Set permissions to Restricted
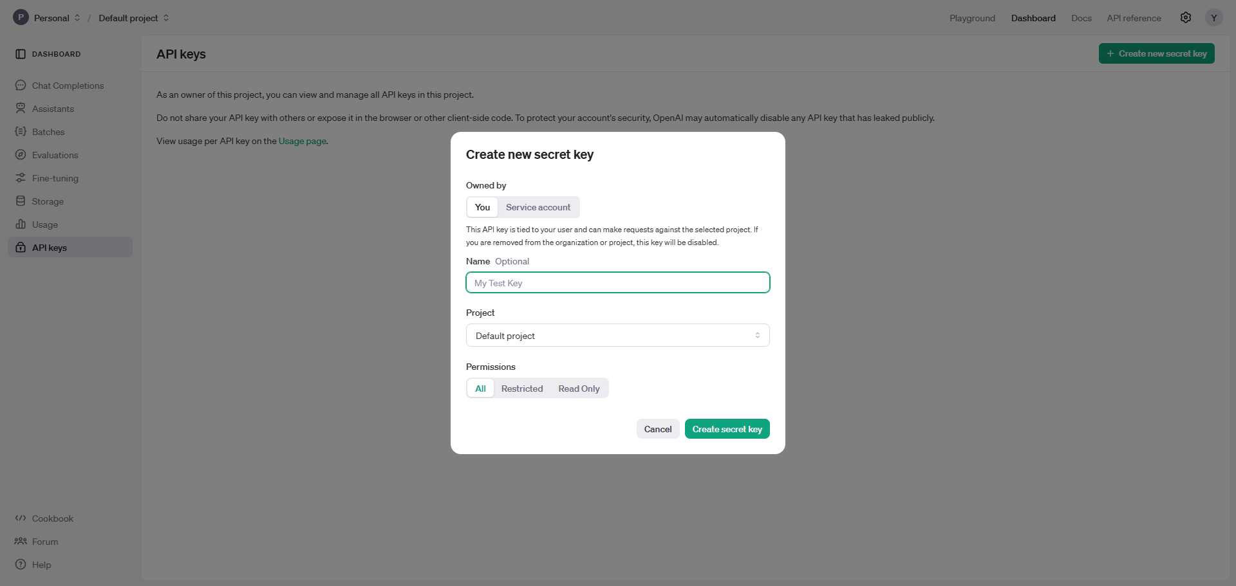 (521, 389)
